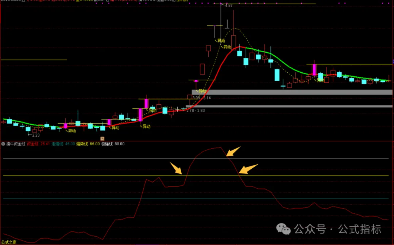
Task: Click the red 资金线: 26.41 value
Action: [38, 144]
